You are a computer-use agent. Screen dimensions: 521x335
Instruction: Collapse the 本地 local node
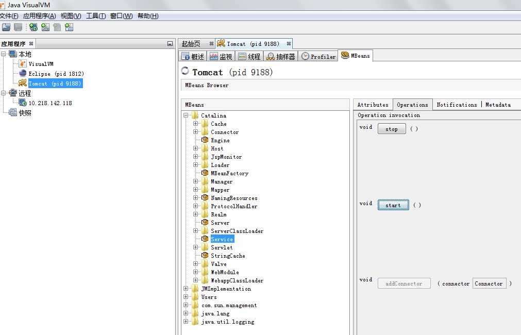point(3,54)
